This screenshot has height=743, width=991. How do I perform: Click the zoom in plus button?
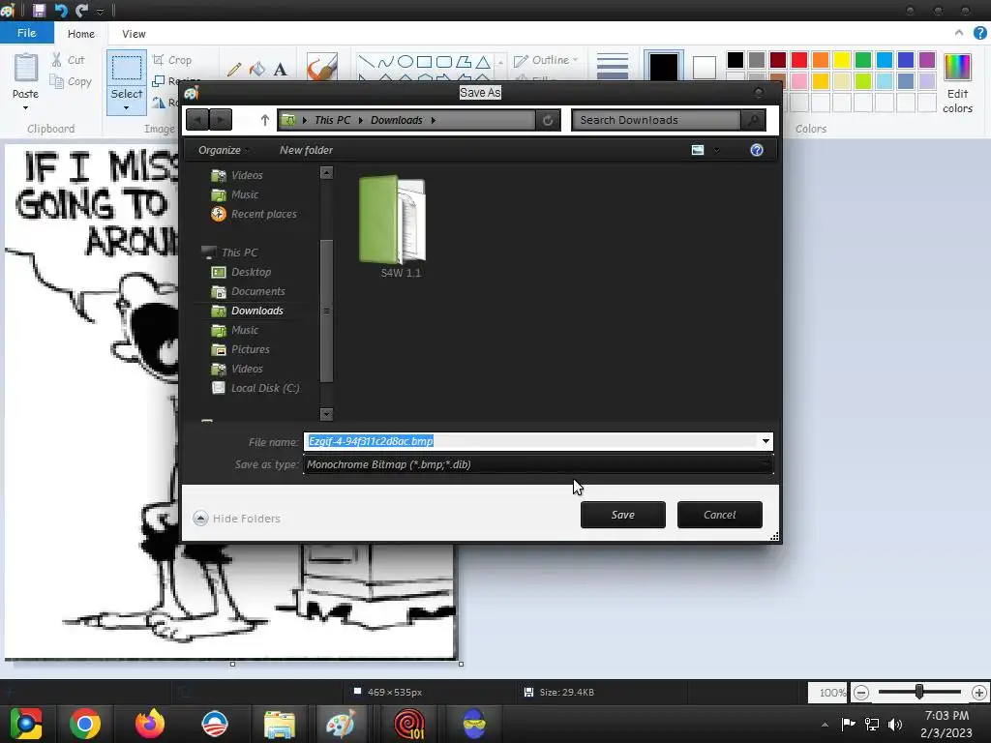(x=979, y=693)
